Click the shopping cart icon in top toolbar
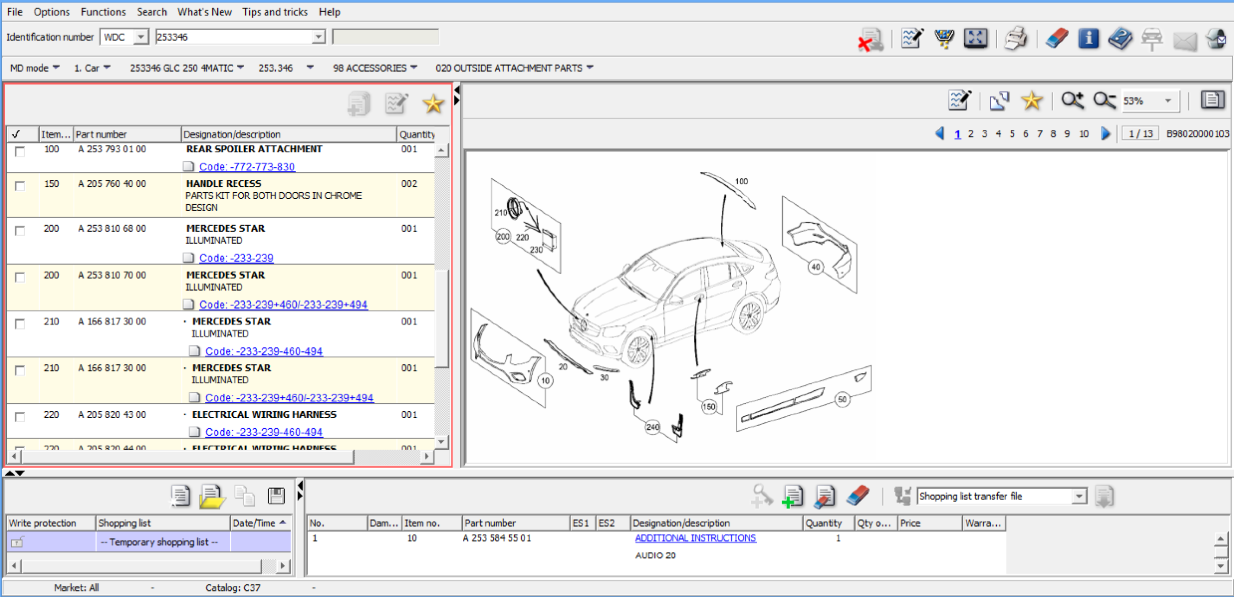1234x597 pixels. 944,39
